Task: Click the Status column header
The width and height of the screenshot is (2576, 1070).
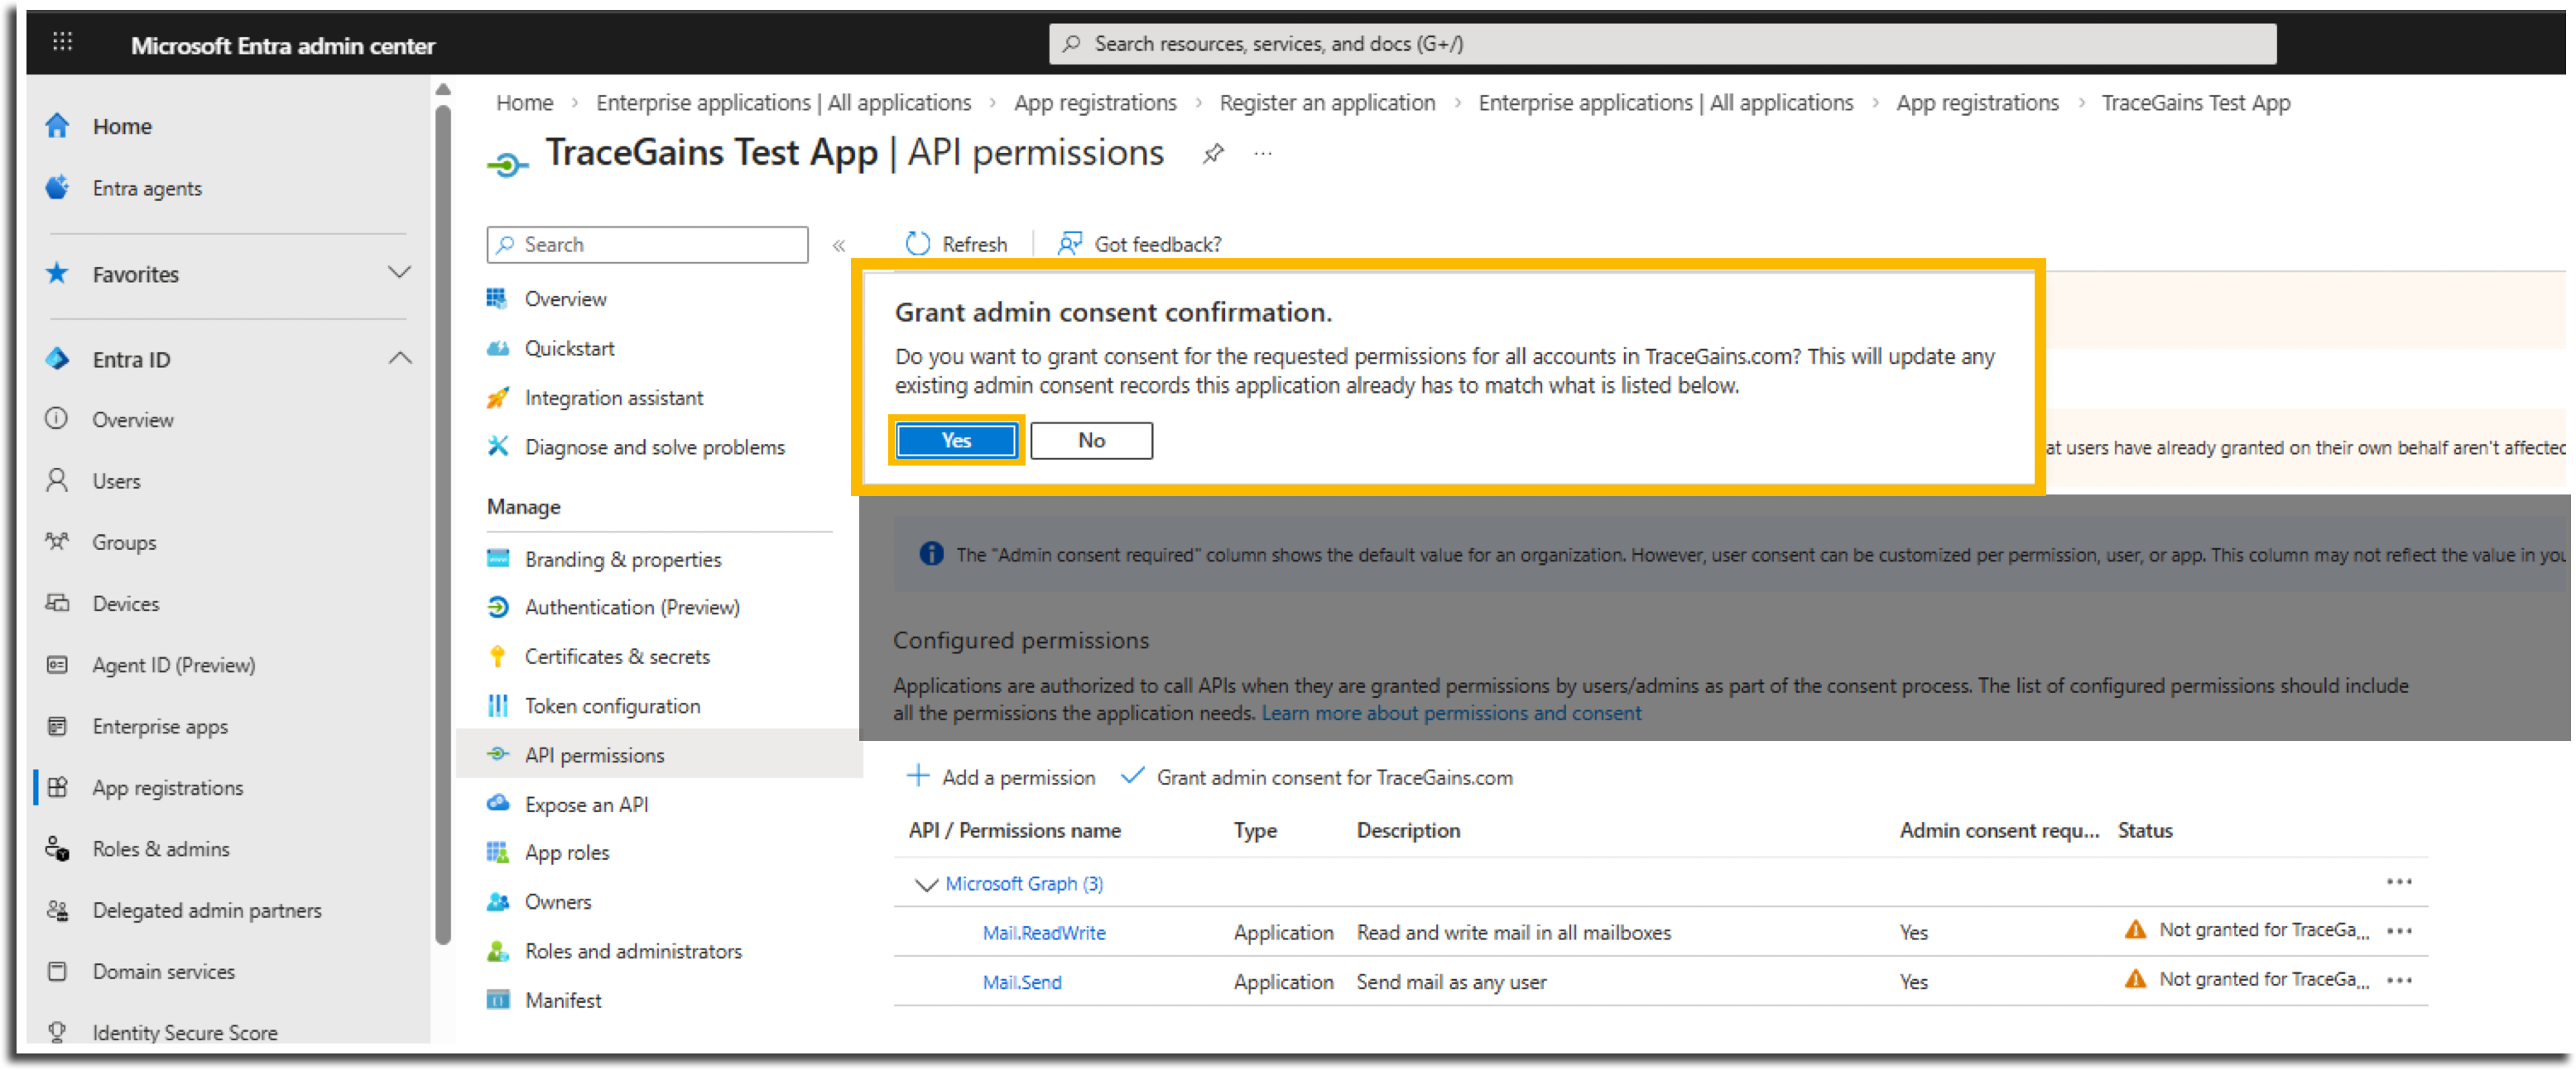Action: 2145,830
